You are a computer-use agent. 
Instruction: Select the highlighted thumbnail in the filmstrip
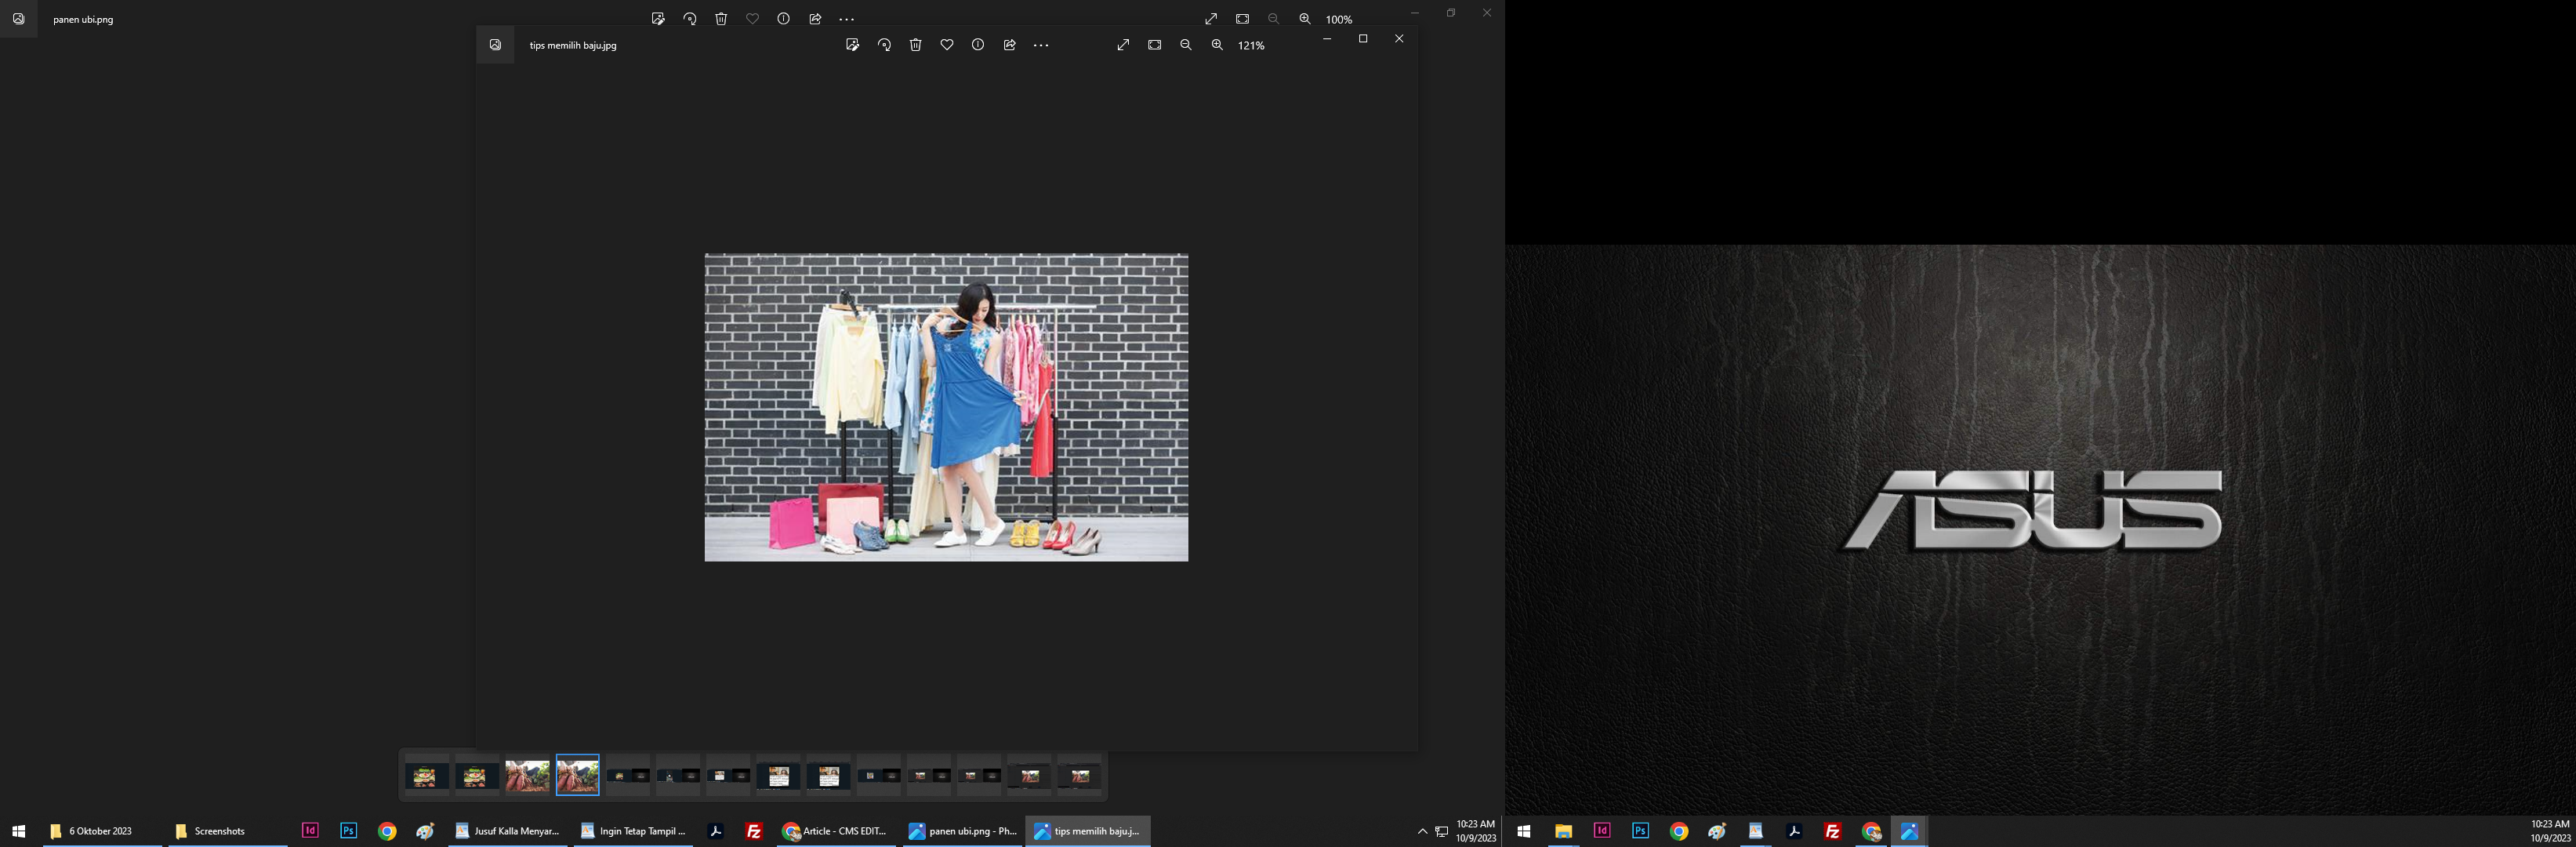click(x=578, y=775)
